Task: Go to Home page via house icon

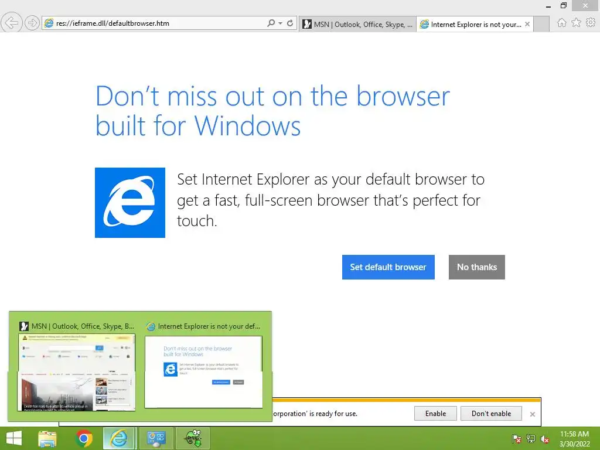Action: pos(562,23)
